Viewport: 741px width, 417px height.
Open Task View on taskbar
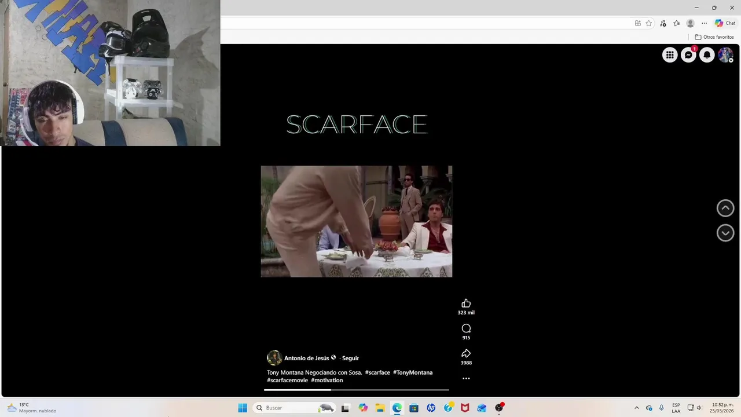pos(345,408)
